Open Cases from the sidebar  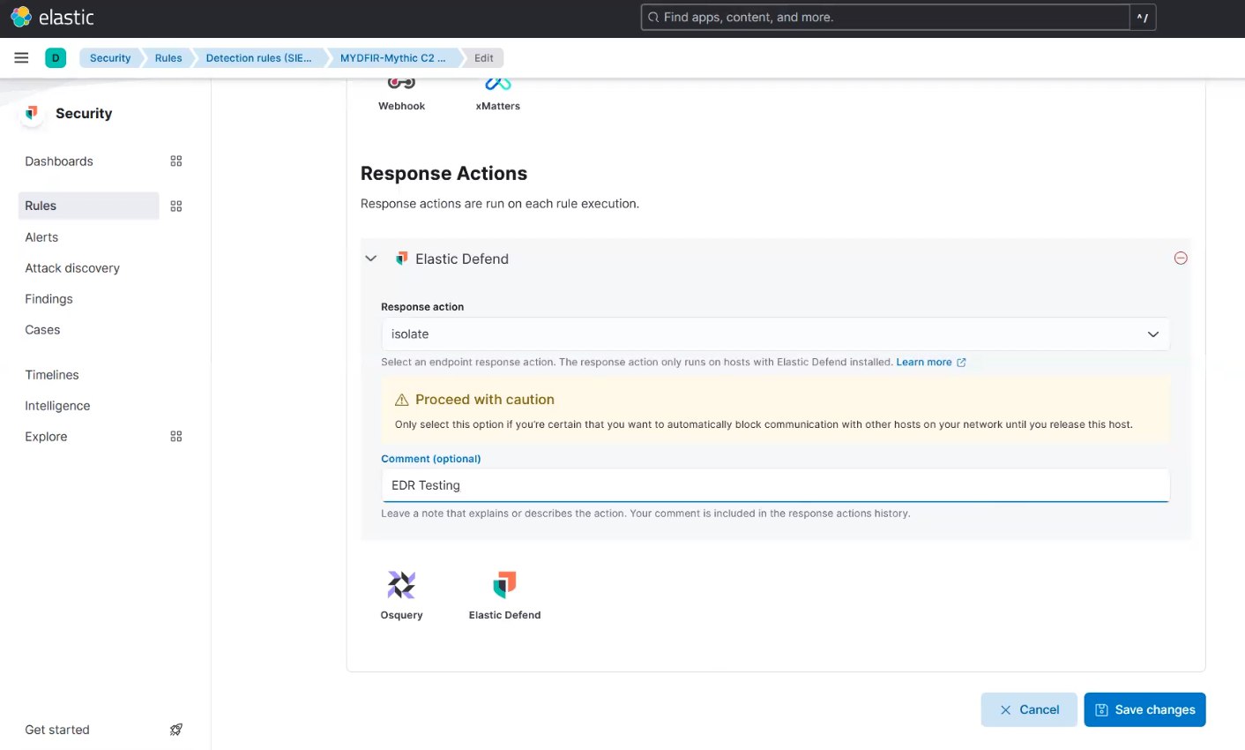[x=42, y=329]
